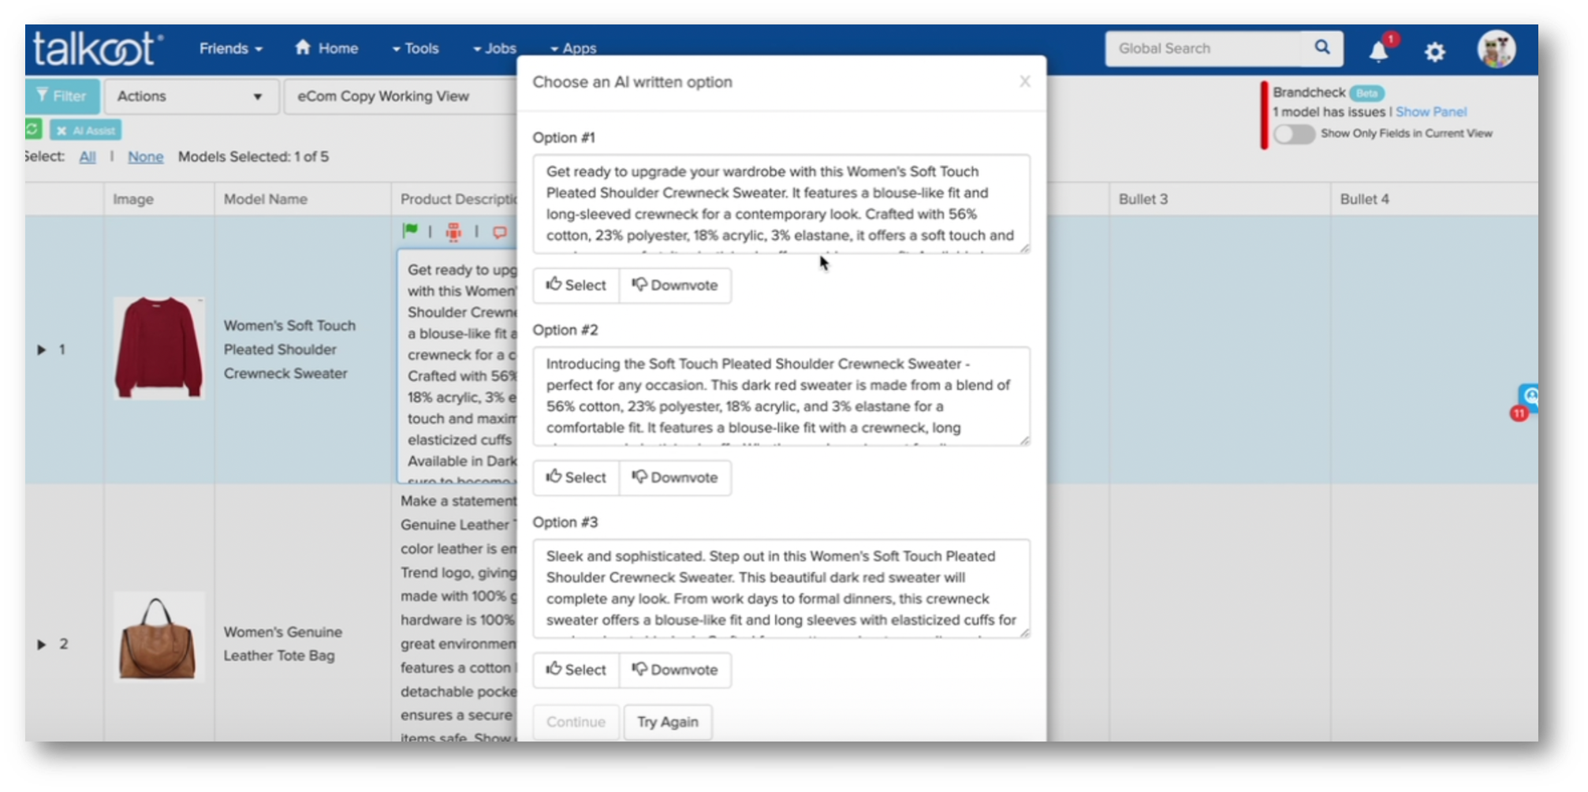Click Select for Option #3
This screenshot has width=1588, height=792.
tap(576, 671)
